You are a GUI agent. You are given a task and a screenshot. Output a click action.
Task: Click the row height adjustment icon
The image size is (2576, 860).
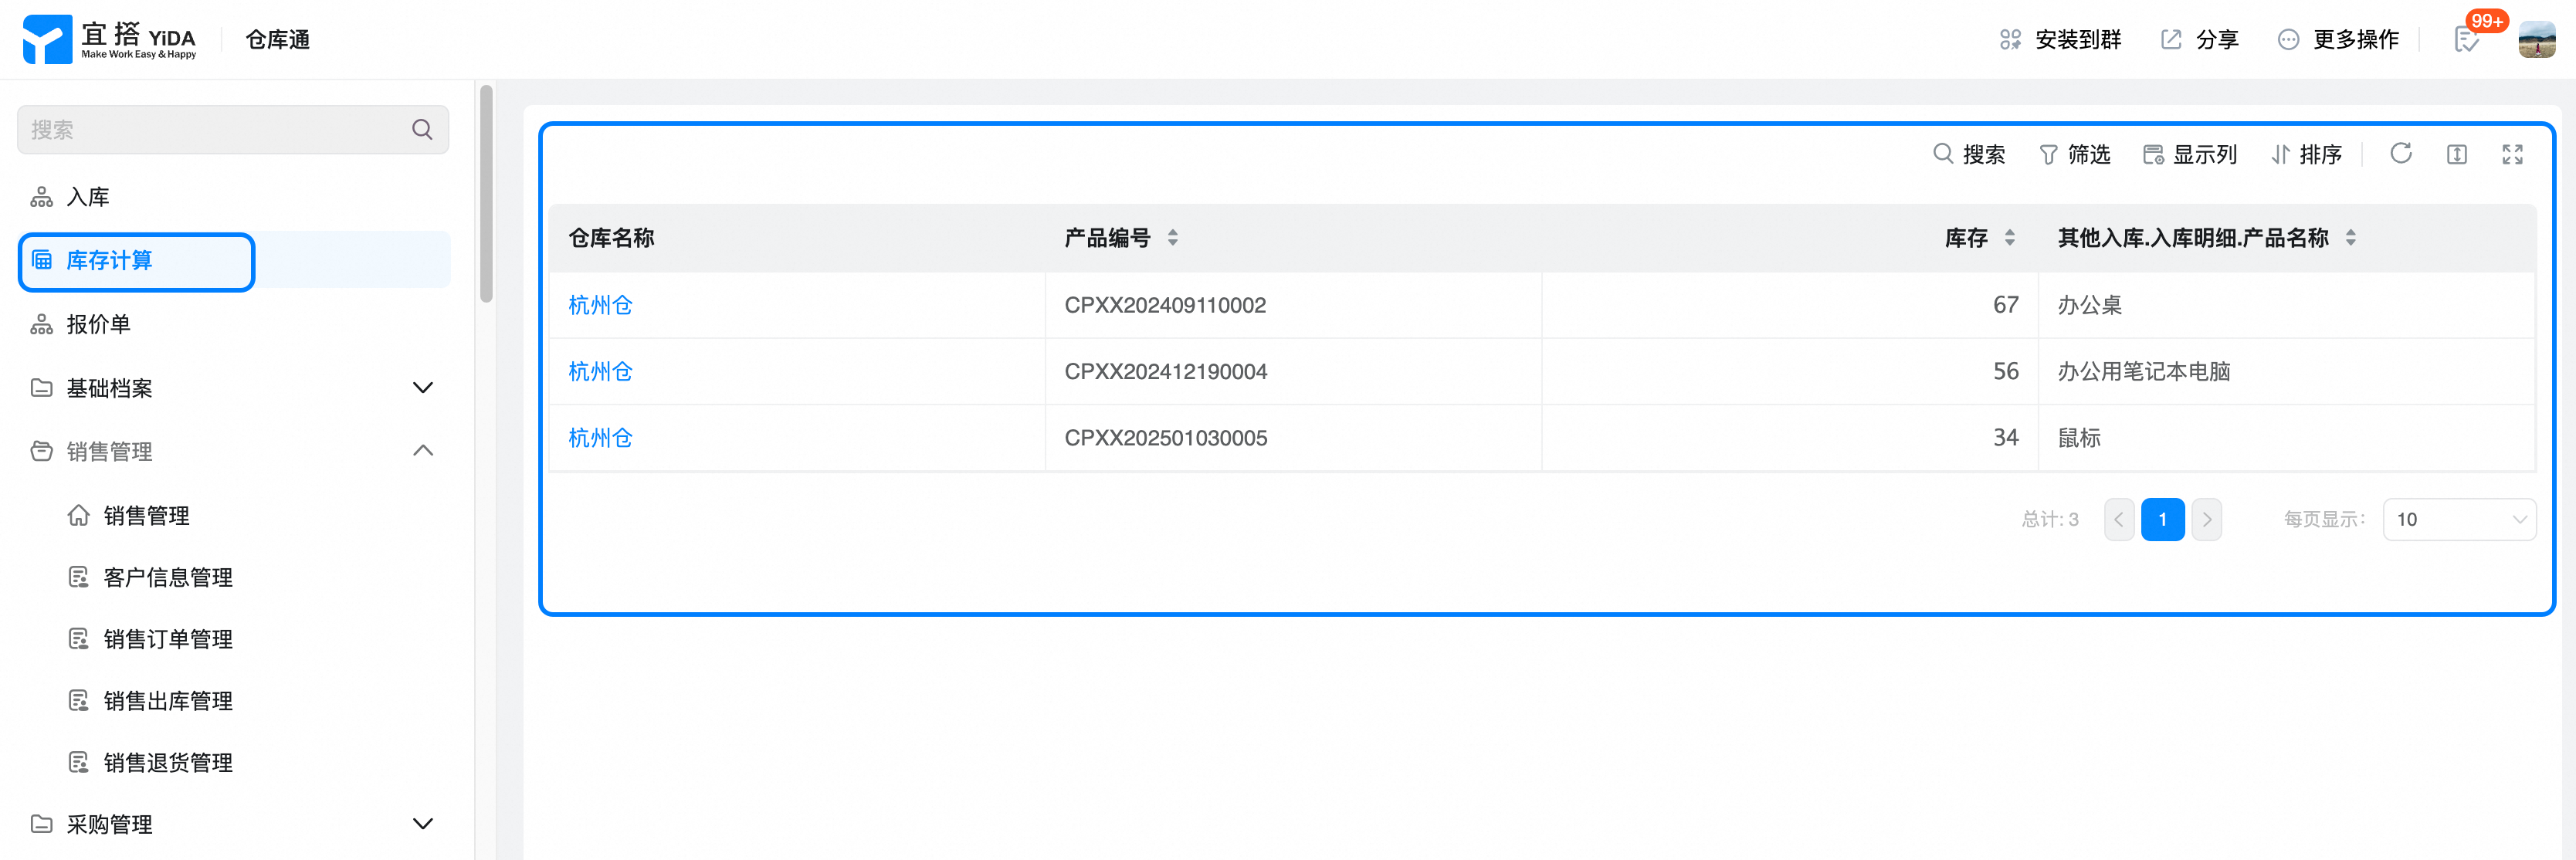2456,154
